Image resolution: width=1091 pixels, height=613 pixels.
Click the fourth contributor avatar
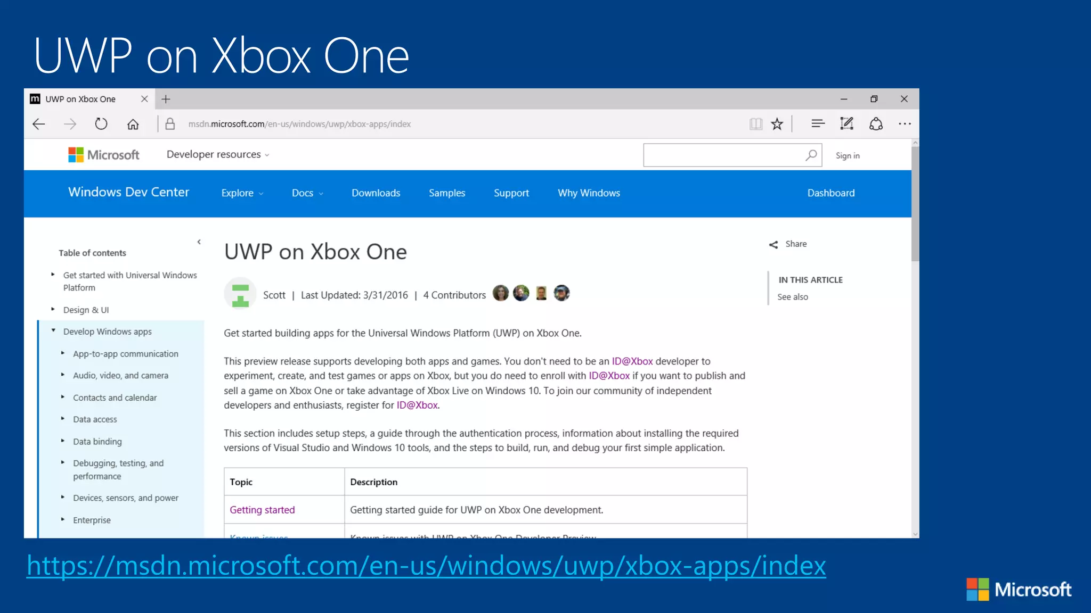pyautogui.click(x=561, y=293)
